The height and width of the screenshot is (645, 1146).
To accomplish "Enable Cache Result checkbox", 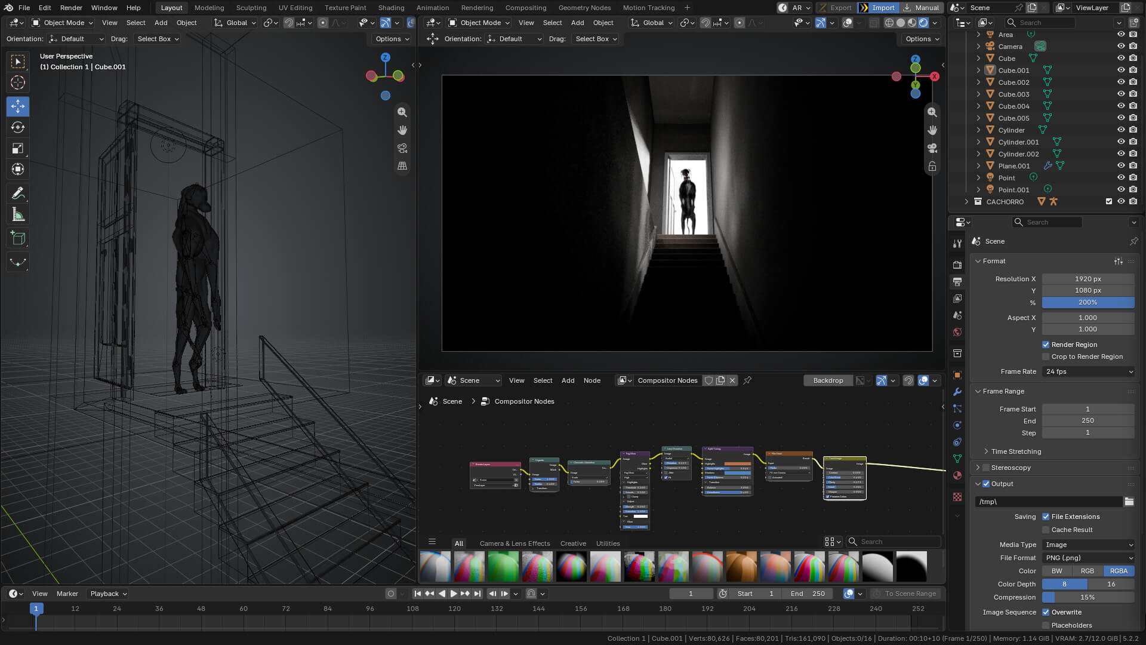I will pos(1046,530).
